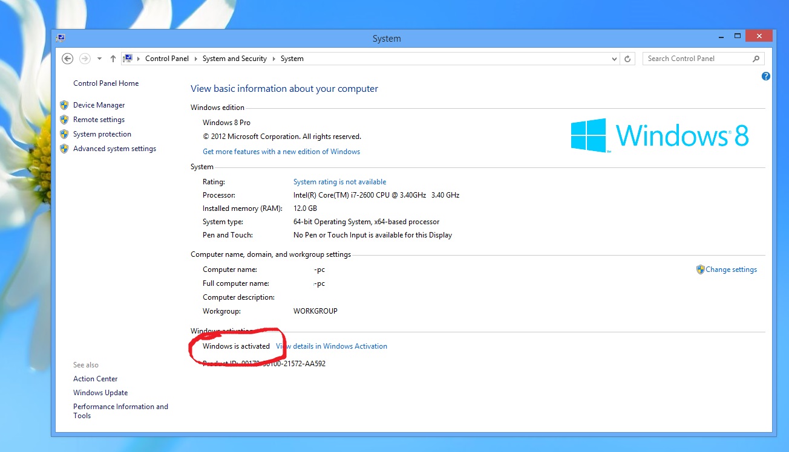Open View details in Windows Activation
Screen dimensions: 789x452
pos(332,346)
